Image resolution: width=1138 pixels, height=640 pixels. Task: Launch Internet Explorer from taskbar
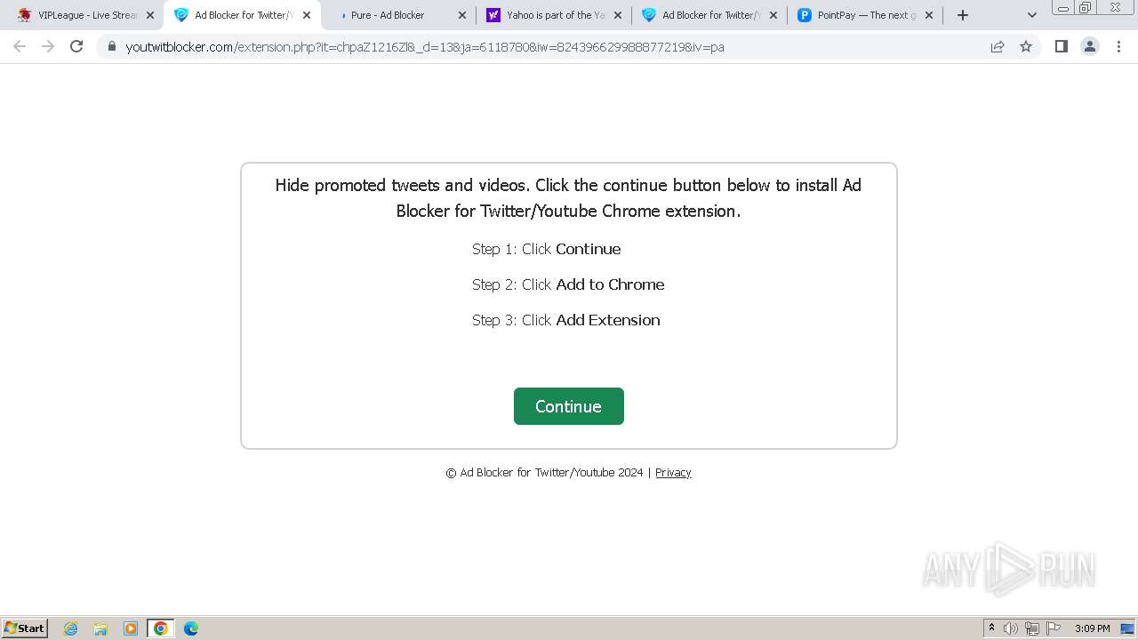point(70,628)
